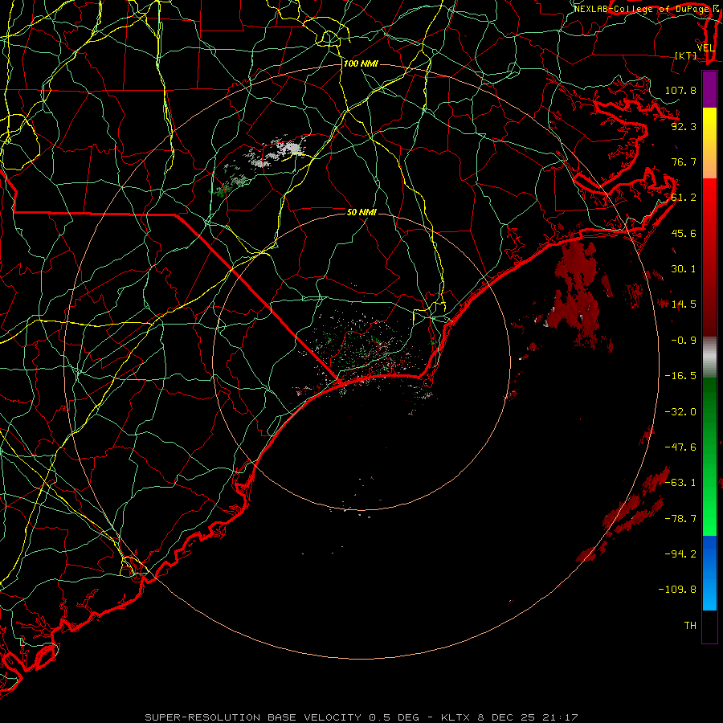Click the -47.6 legend value
The height and width of the screenshot is (723, 723).
[680, 447]
